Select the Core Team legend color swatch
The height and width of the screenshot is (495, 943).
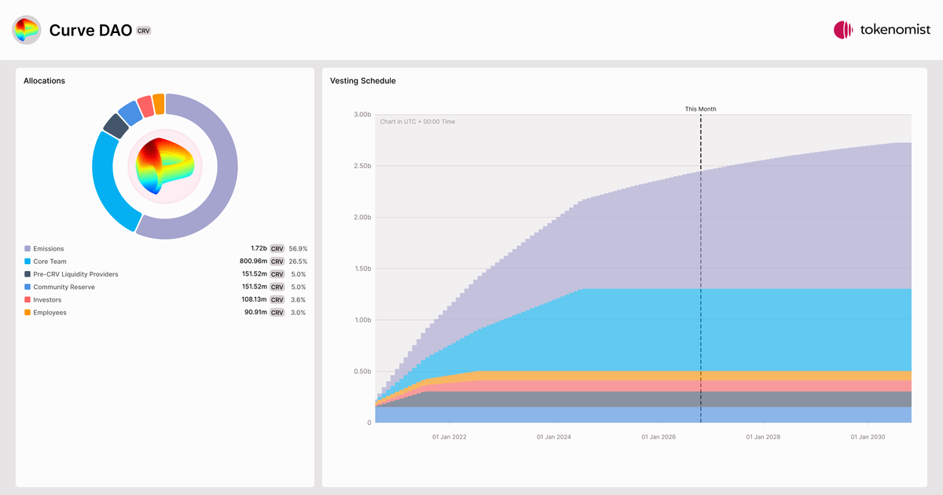click(x=28, y=262)
